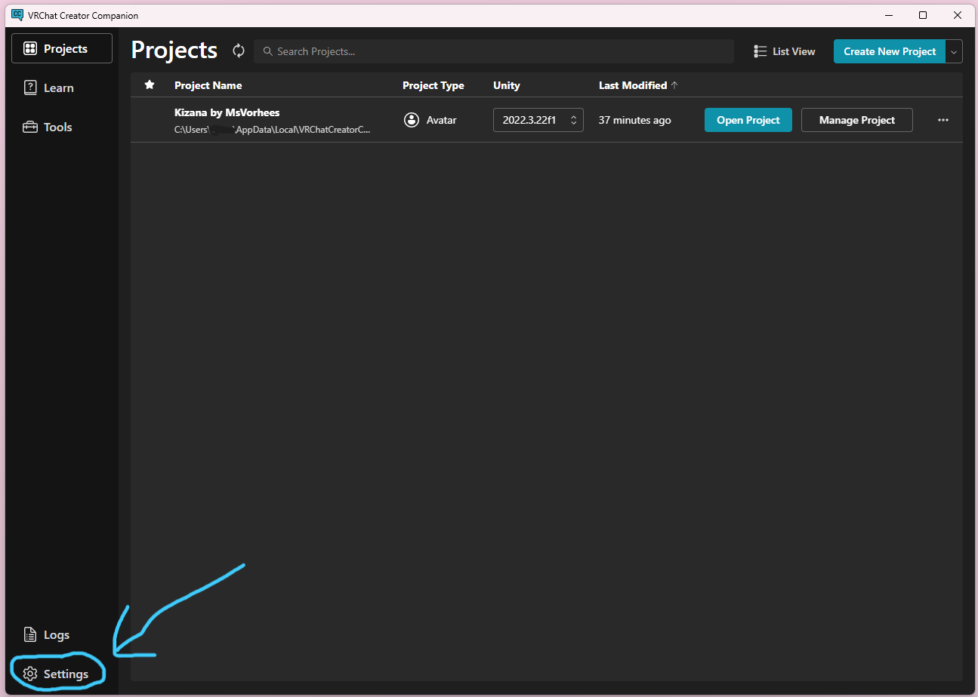Open the Unity version 2022.3.22f1 dropdown
978x697 pixels.
[538, 120]
